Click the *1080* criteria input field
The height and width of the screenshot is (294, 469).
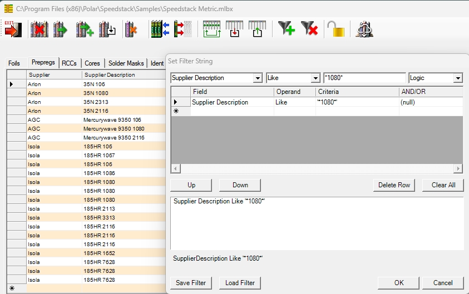pos(364,78)
